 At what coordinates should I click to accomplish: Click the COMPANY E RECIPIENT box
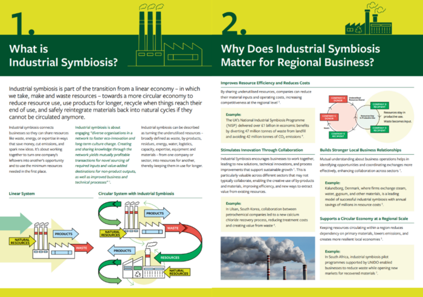tap(338, 135)
